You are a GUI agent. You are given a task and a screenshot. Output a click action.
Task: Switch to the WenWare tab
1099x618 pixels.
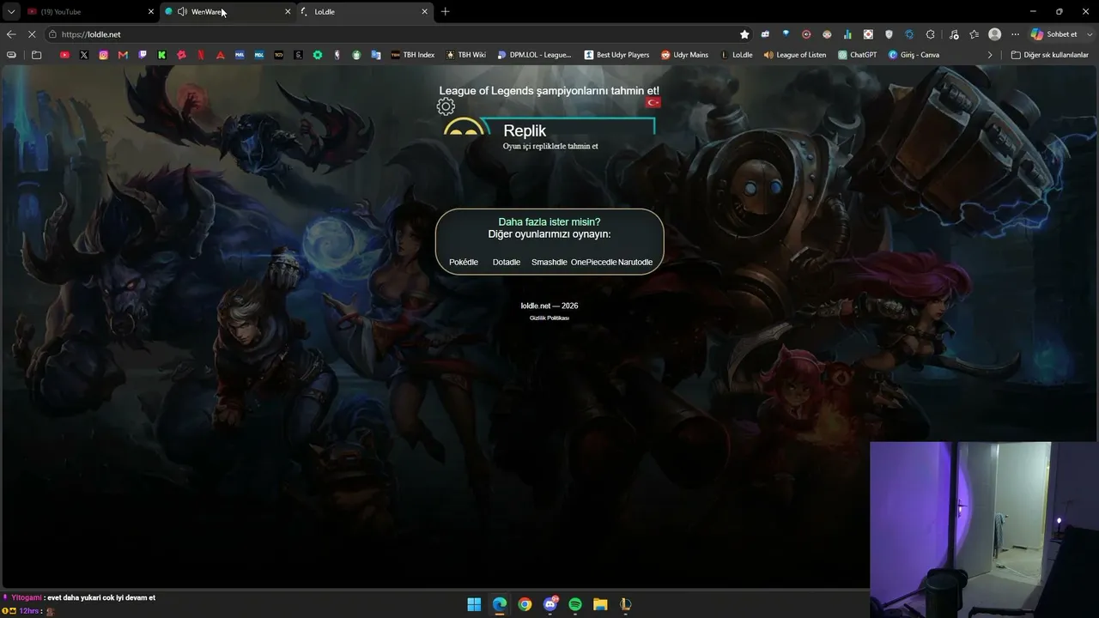pyautogui.click(x=228, y=12)
